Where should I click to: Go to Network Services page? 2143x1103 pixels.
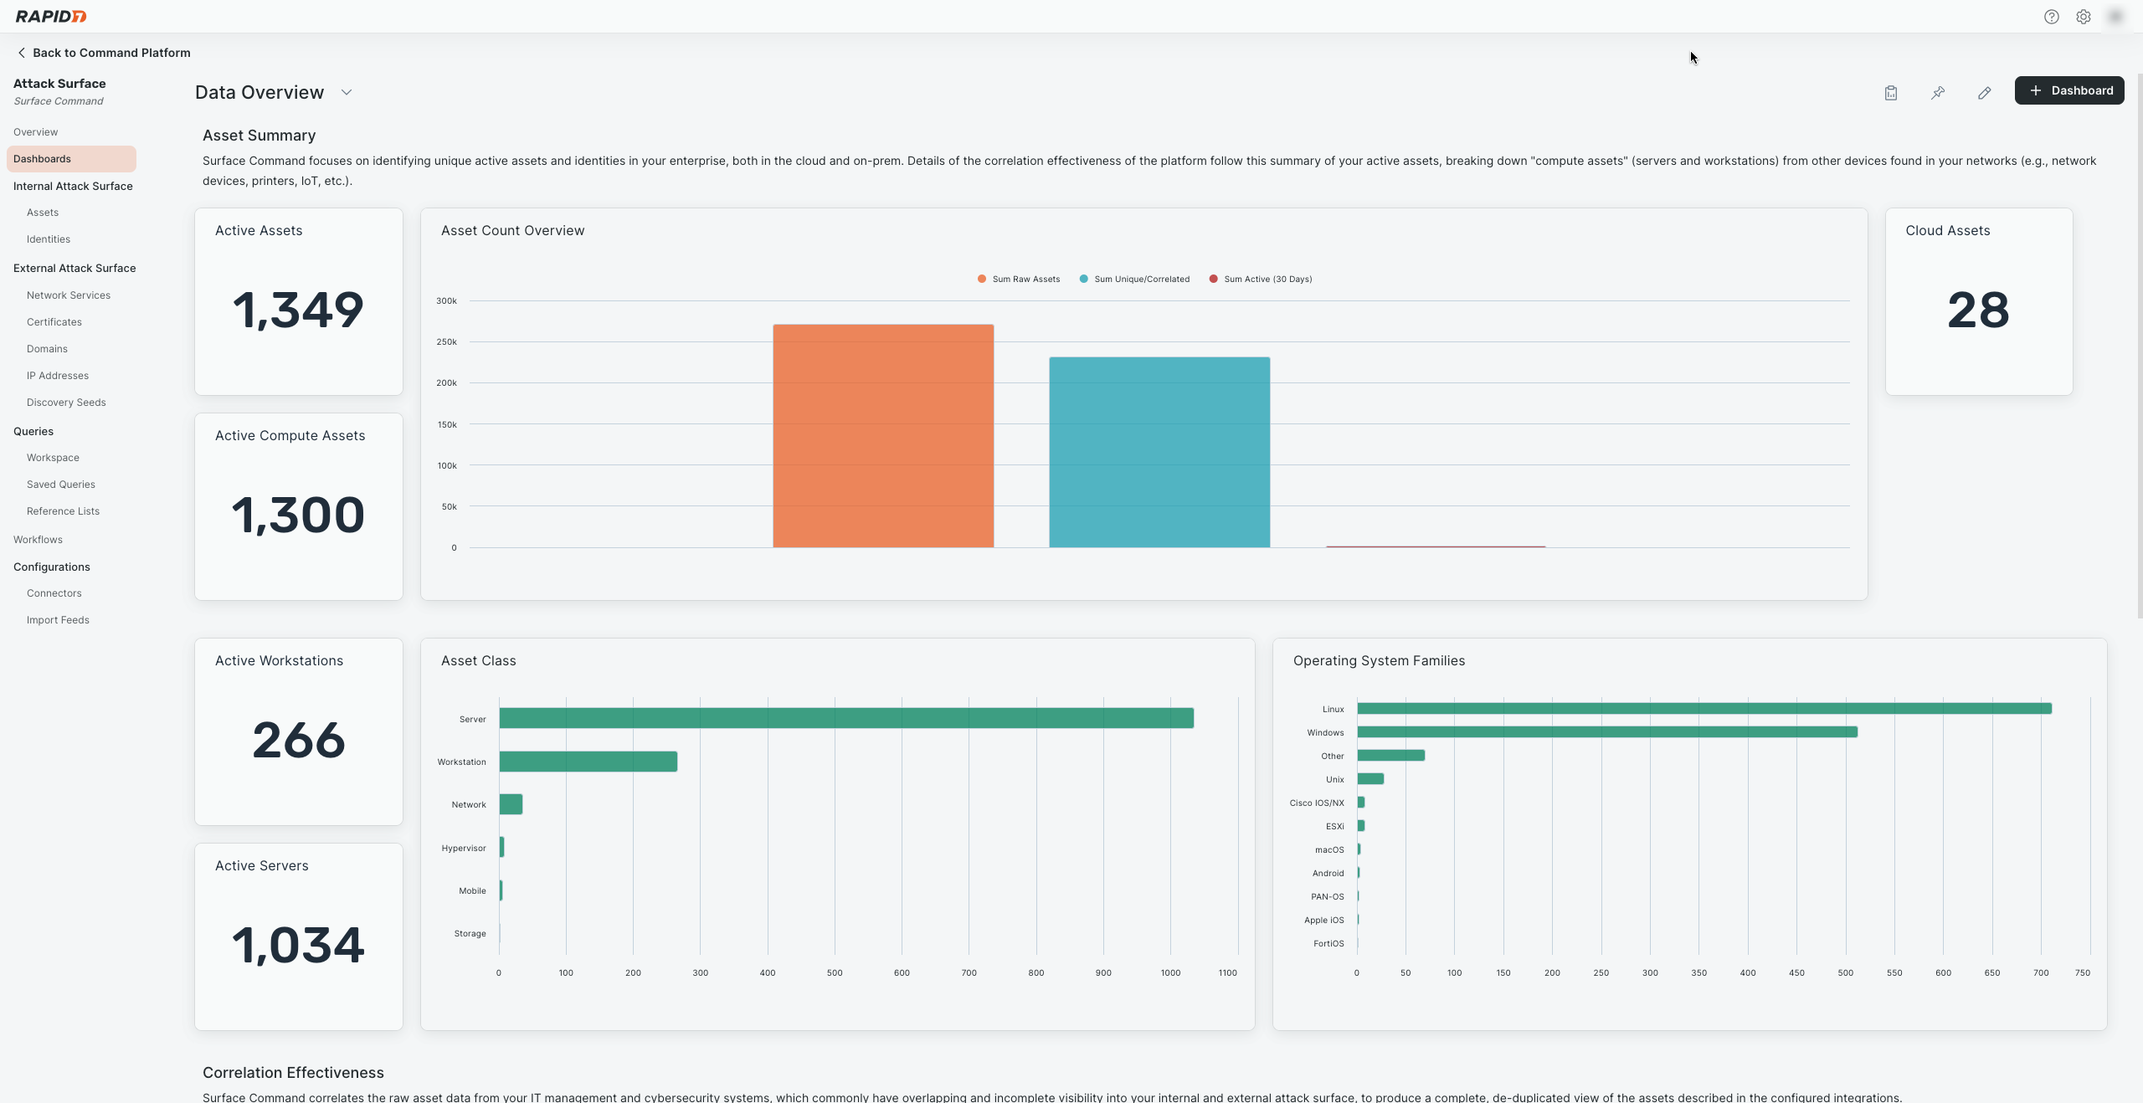click(69, 295)
